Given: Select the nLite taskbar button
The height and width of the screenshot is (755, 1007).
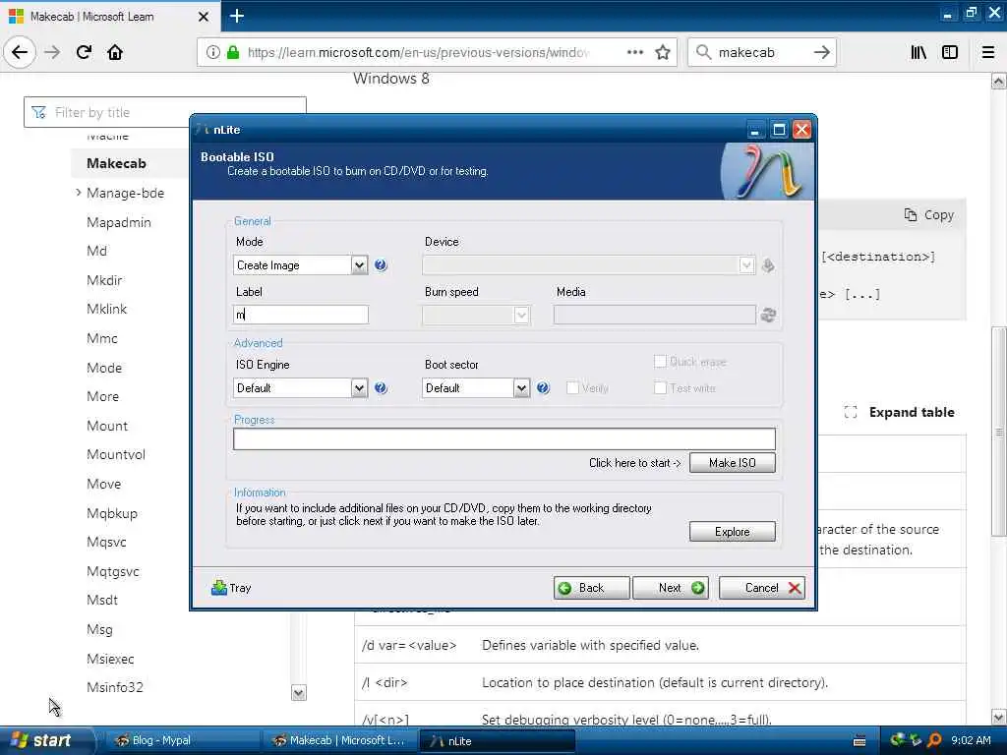Looking at the screenshot, I should [x=497, y=740].
